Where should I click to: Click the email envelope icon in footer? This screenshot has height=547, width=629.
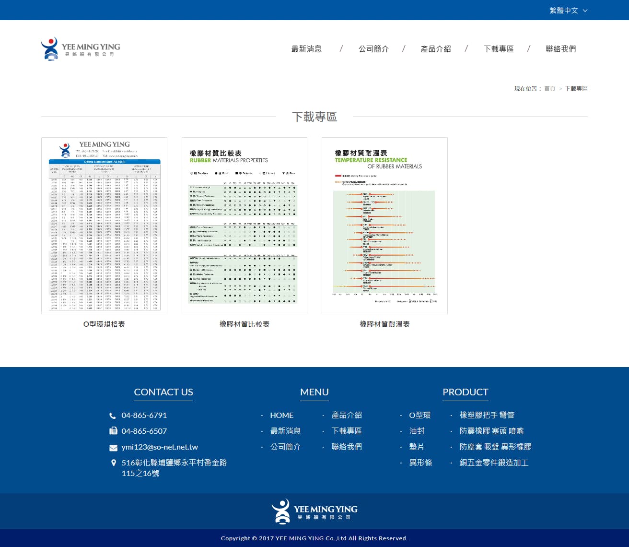[x=113, y=448]
